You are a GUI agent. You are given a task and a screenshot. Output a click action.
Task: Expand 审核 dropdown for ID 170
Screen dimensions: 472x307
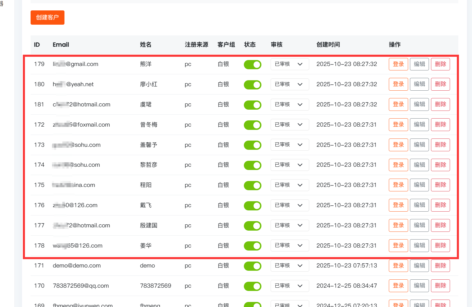coord(289,286)
